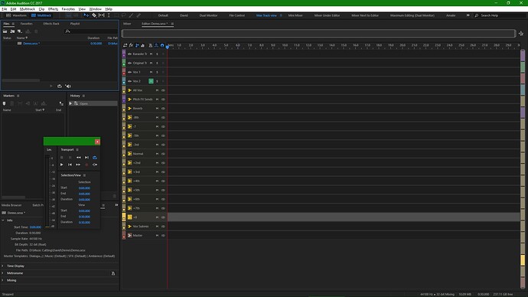Switch to Waveform editor view

(16, 15)
